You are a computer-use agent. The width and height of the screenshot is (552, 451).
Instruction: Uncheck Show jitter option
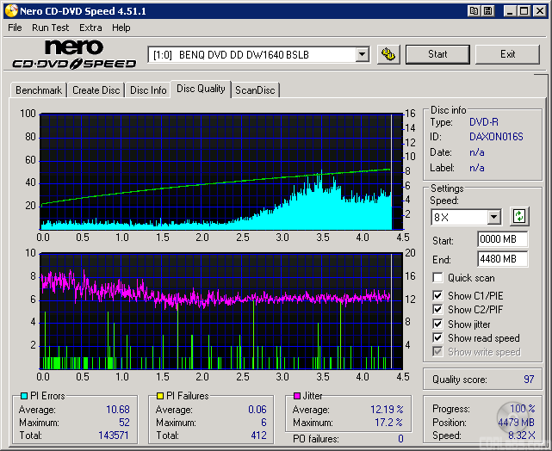[438, 324]
